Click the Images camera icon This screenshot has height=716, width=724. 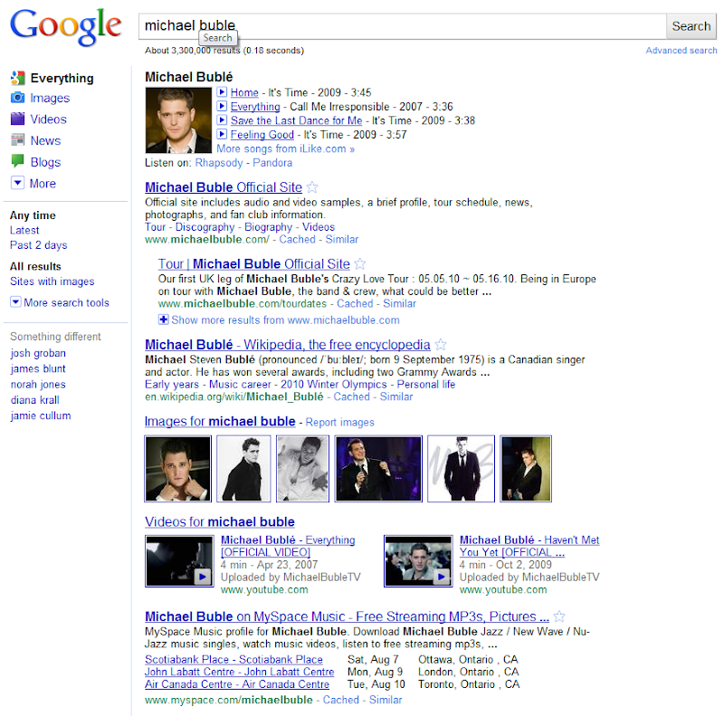pyautogui.click(x=17, y=98)
